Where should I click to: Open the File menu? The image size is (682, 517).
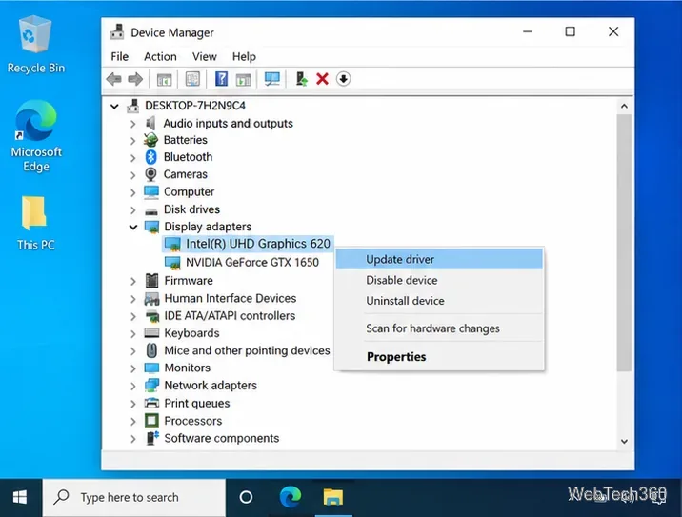point(119,56)
